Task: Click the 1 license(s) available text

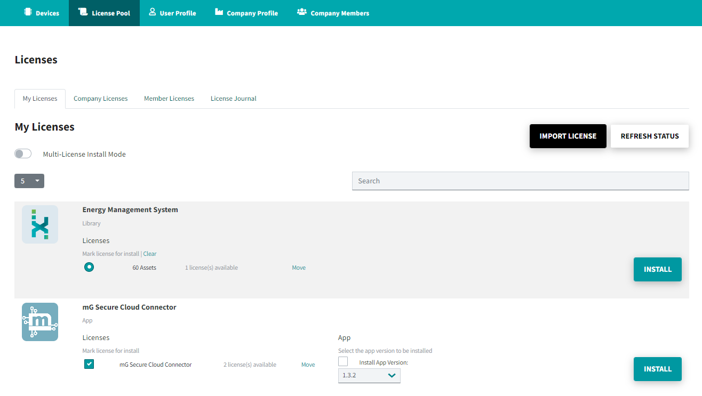Action: (x=211, y=268)
